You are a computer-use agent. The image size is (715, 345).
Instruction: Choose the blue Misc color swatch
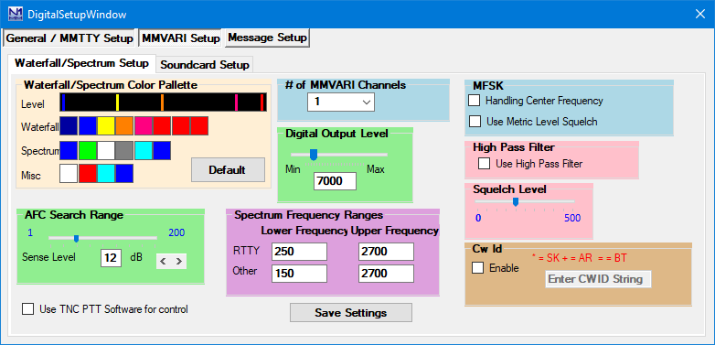124,173
